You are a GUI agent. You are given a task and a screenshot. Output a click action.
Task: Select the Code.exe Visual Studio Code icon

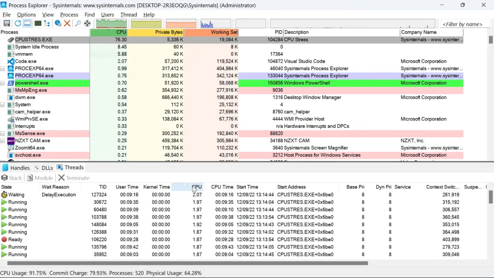pyautogui.click(x=11, y=61)
